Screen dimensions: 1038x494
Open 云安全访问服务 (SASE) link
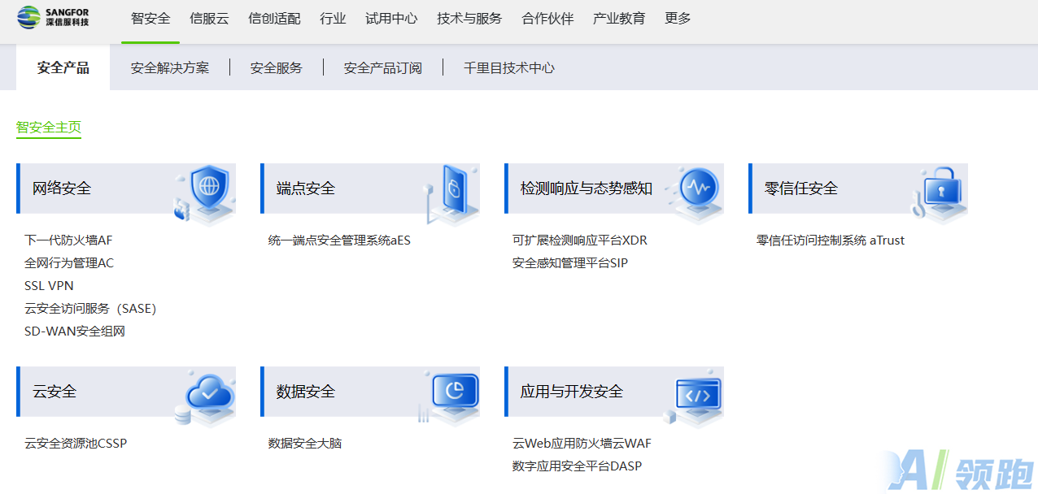(90, 308)
